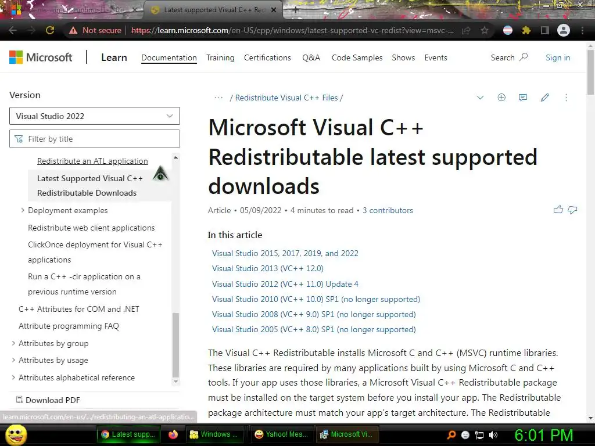Click the volume speaker tray icon
Screen dimensions: 595x446
click(x=493, y=434)
